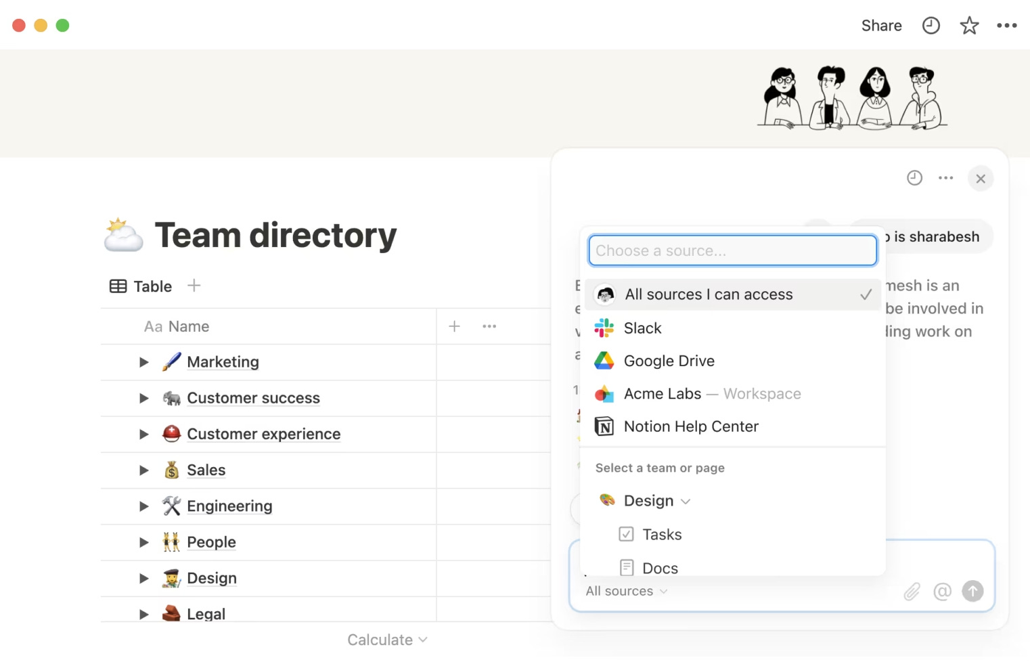Click the Design row emoji icon in table
Screen dimensions: 1030x662
171,578
